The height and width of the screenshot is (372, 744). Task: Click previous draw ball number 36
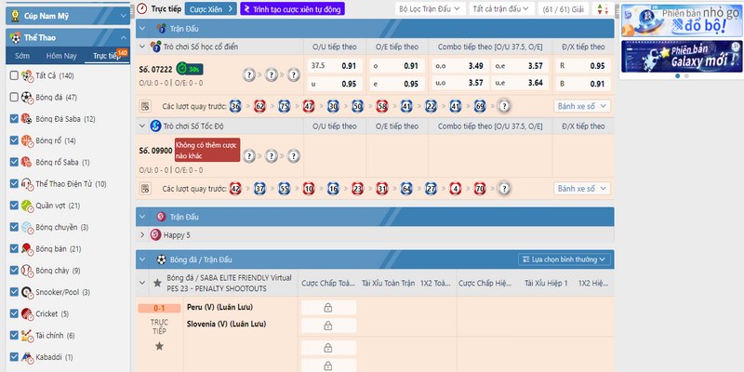click(x=235, y=106)
